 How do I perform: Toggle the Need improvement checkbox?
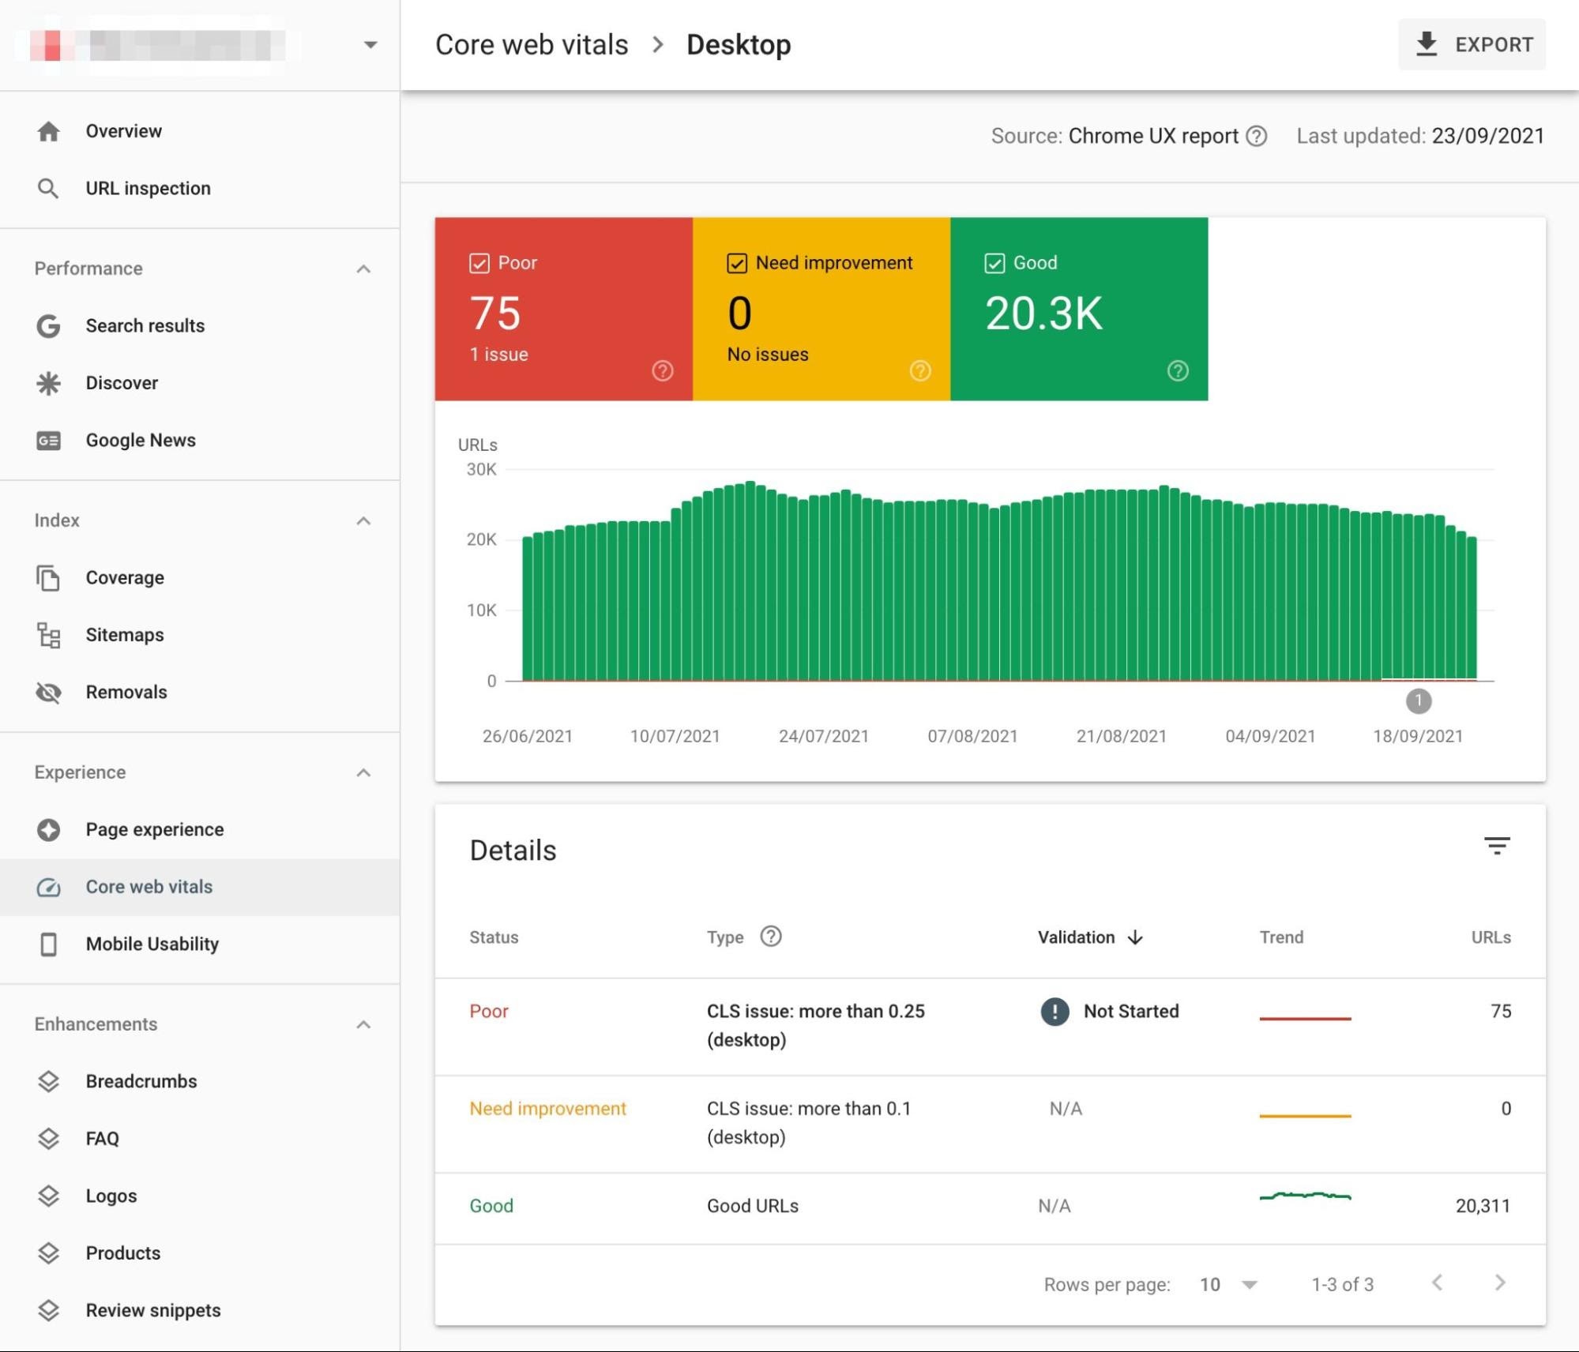[x=736, y=263]
